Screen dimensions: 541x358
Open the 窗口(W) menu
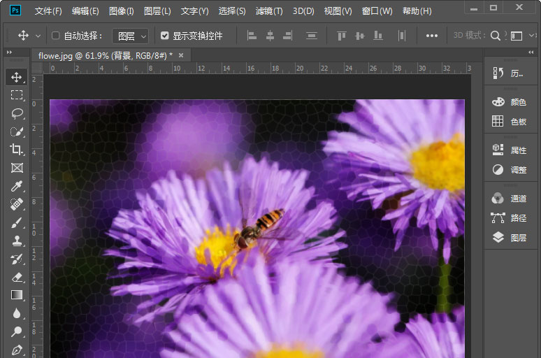(377, 11)
